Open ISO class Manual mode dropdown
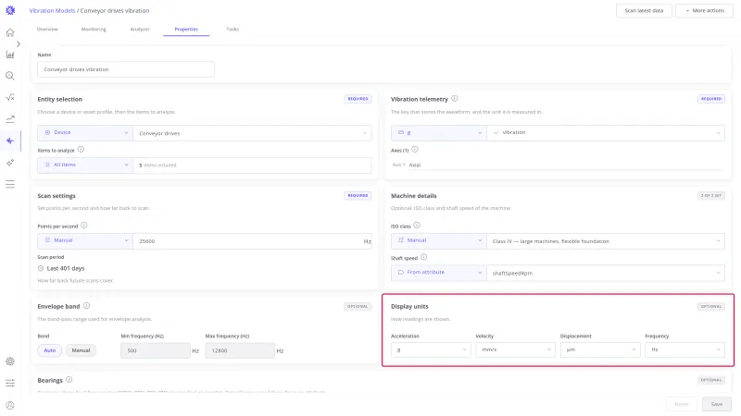 pyautogui.click(x=439, y=240)
